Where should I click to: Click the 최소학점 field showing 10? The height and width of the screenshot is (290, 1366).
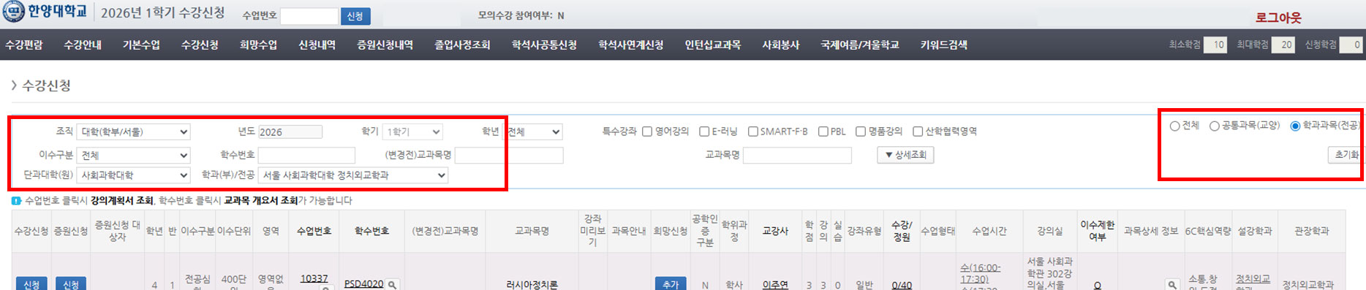point(1215,45)
